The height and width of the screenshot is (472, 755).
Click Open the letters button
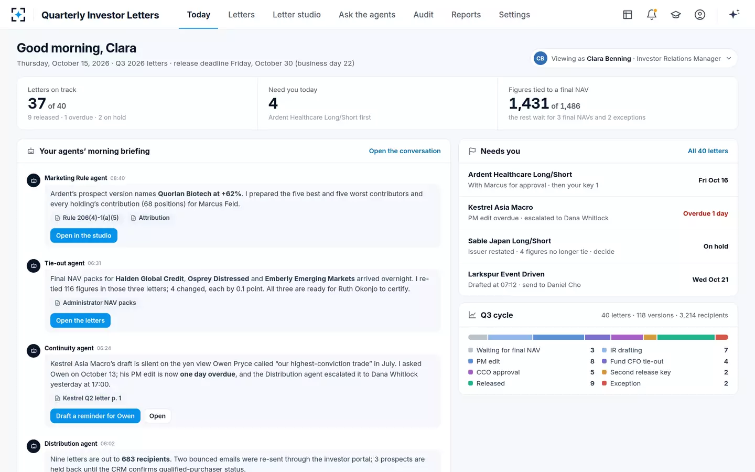pyautogui.click(x=80, y=320)
